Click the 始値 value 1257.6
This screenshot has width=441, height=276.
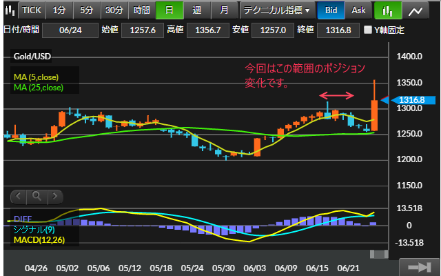[x=143, y=30]
